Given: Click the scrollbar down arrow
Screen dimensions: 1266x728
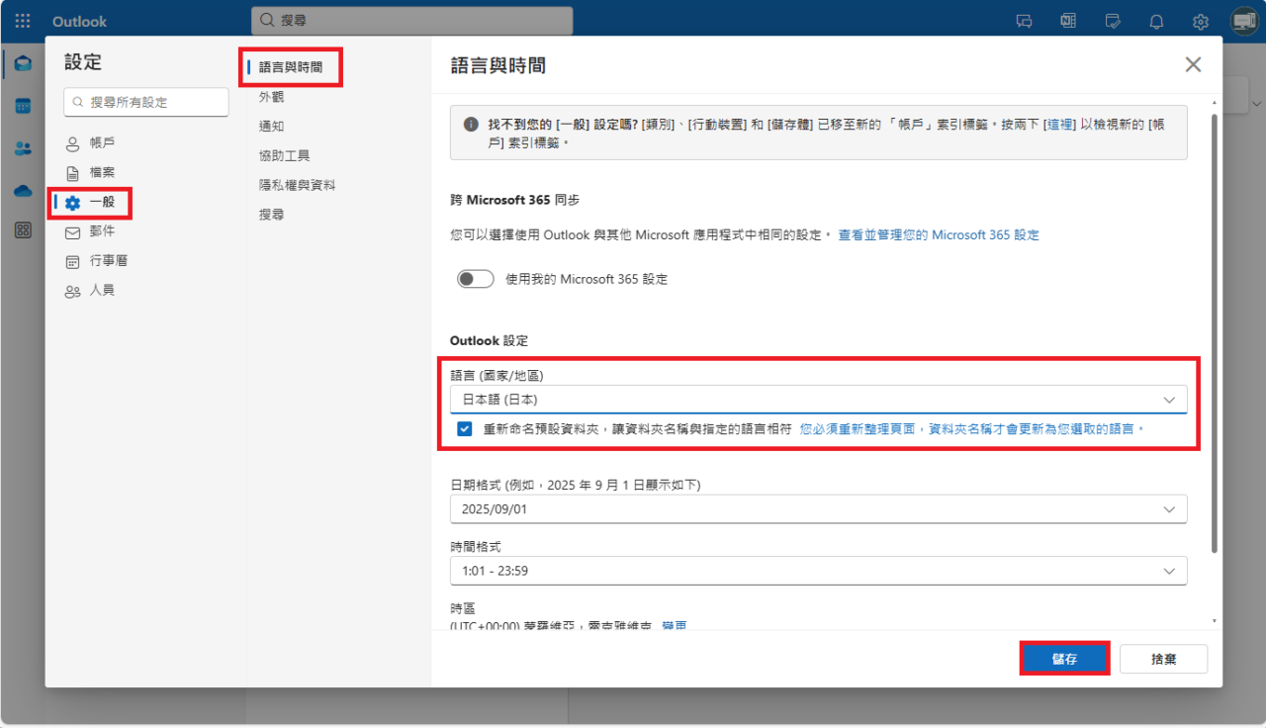Looking at the screenshot, I should coord(1215,620).
